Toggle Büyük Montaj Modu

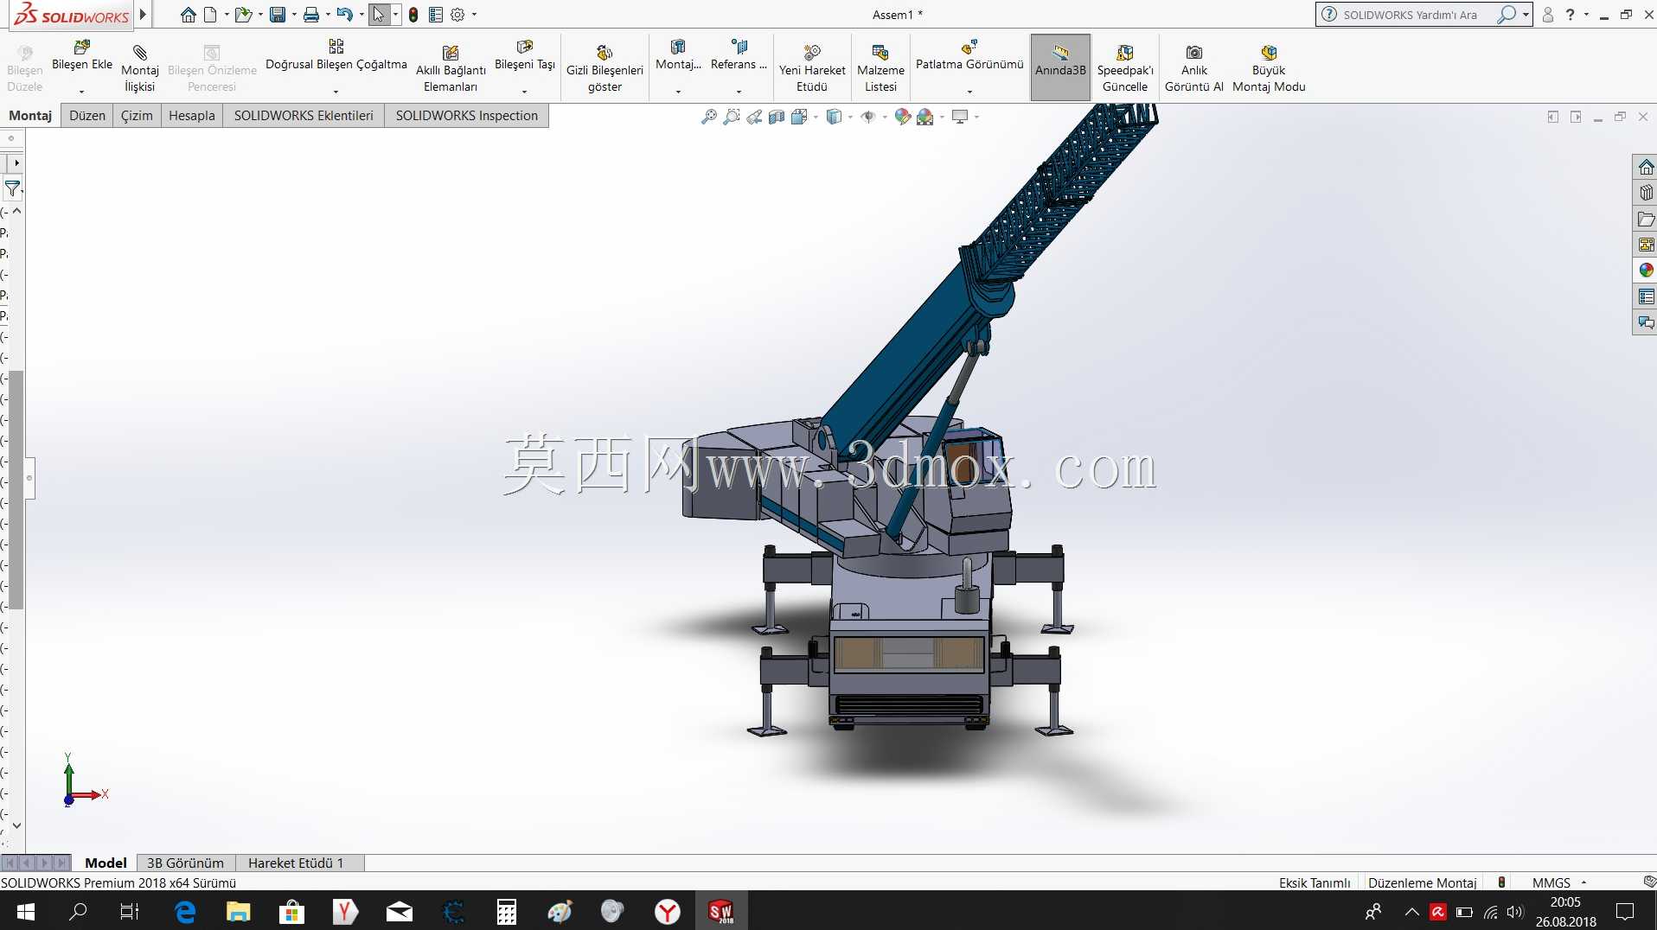pos(1269,67)
